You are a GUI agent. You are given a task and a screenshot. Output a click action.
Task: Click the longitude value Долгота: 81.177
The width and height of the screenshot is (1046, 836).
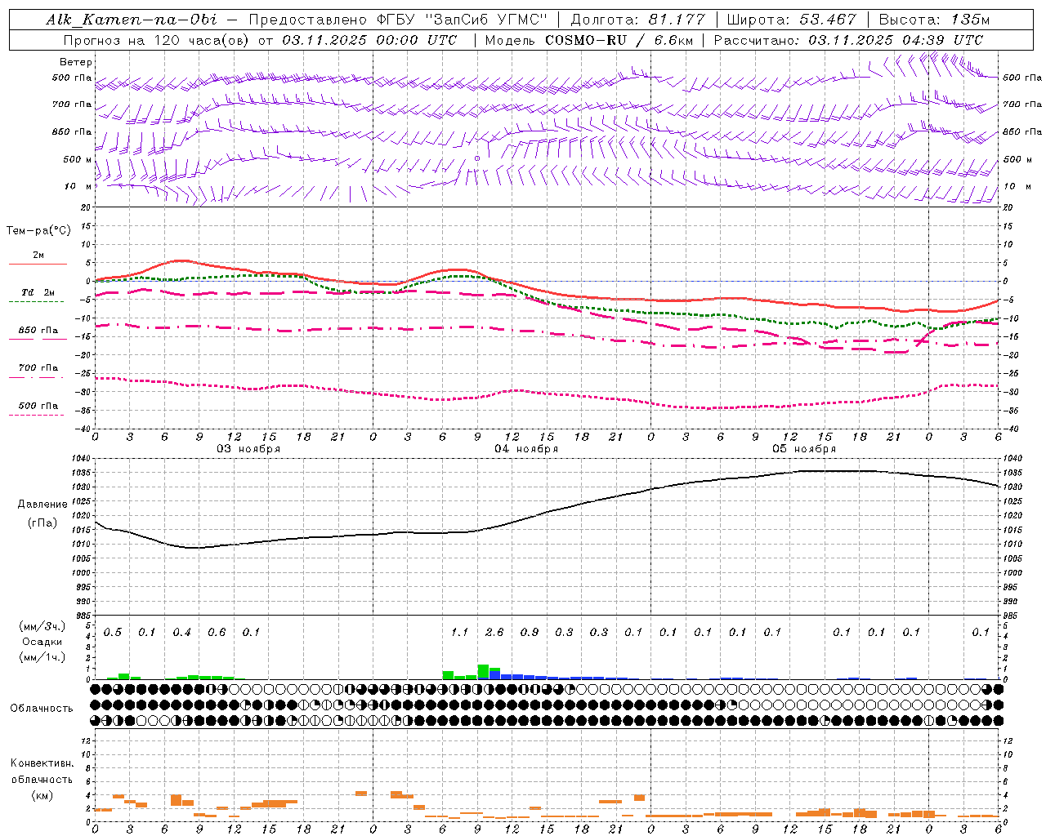click(637, 20)
